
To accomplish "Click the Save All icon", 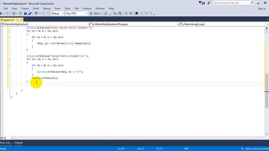I will pyautogui.click(x=30, y=13).
